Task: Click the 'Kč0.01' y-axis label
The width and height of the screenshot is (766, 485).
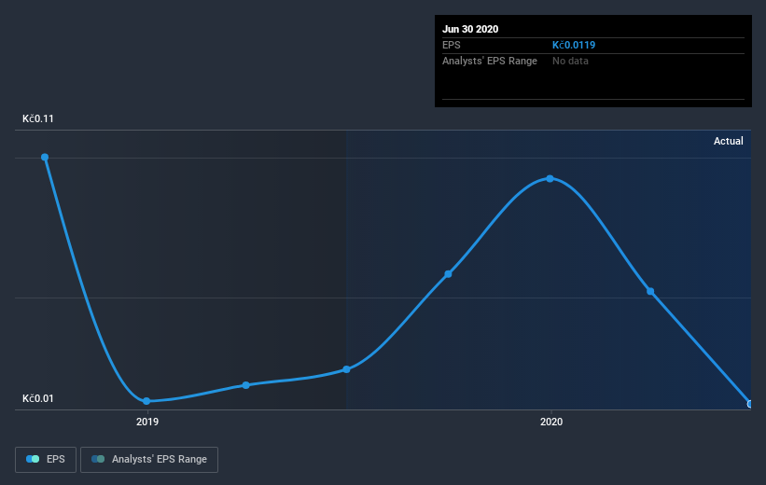Action: (x=38, y=398)
